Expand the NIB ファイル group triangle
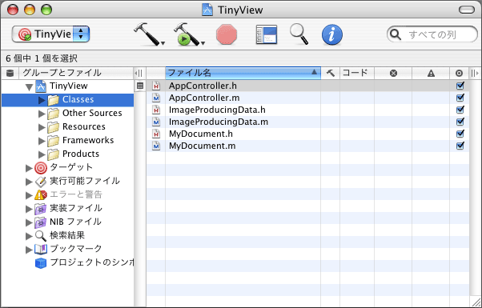The width and height of the screenshot is (482, 308). tap(29, 222)
